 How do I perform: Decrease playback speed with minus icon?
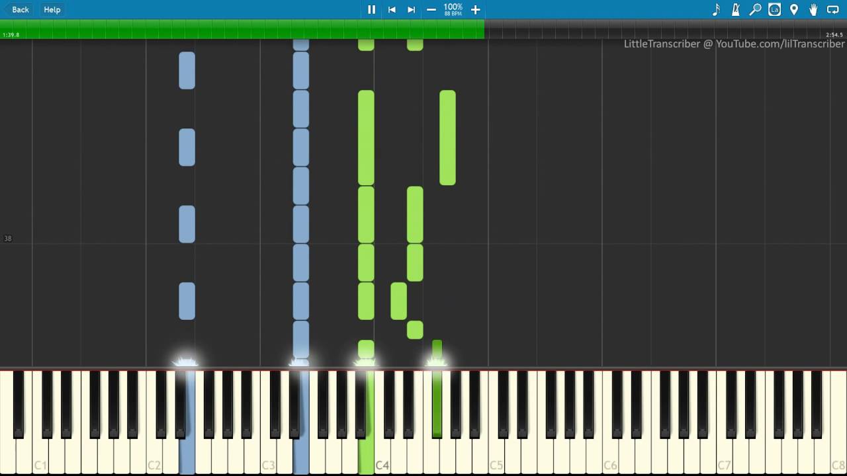pyautogui.click(x=431, y=9)
